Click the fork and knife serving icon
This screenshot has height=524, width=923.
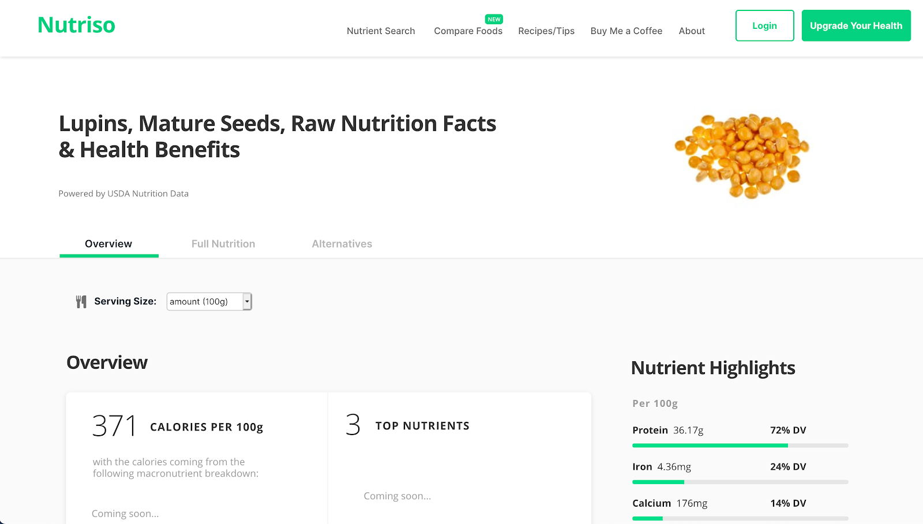[81, 302]
